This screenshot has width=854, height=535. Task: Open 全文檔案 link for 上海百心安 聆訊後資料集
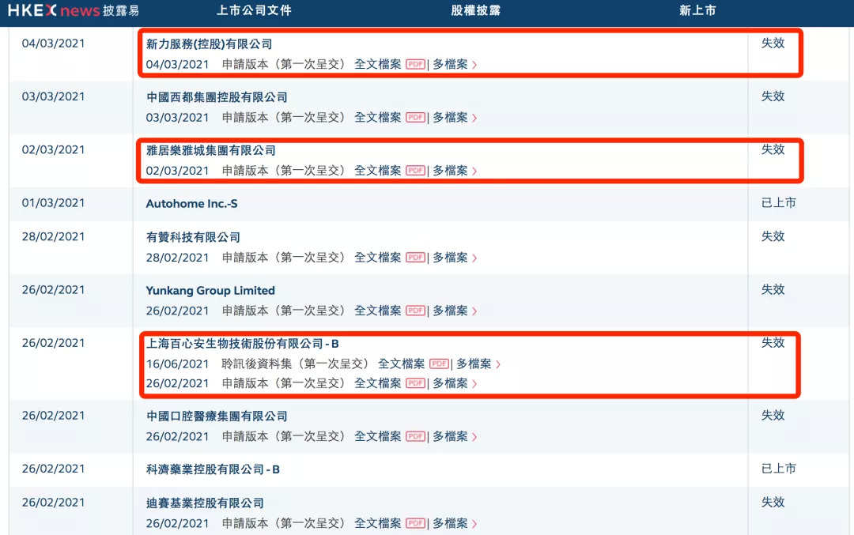(x=402, y=364)
